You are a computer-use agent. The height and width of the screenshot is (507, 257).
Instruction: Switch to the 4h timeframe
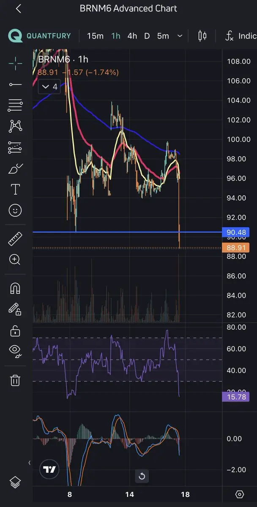[x=132, y=36]
